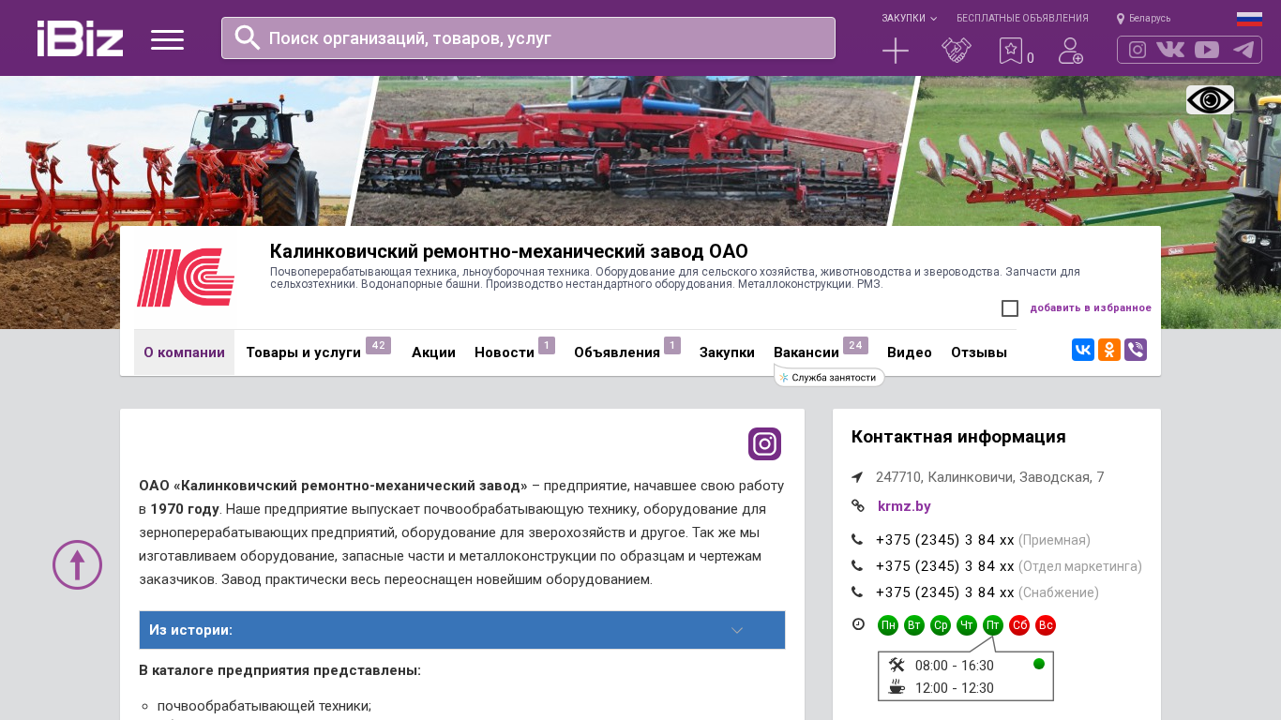
Task: Click phone icon next to Приемная
Action: click(857, 540)
